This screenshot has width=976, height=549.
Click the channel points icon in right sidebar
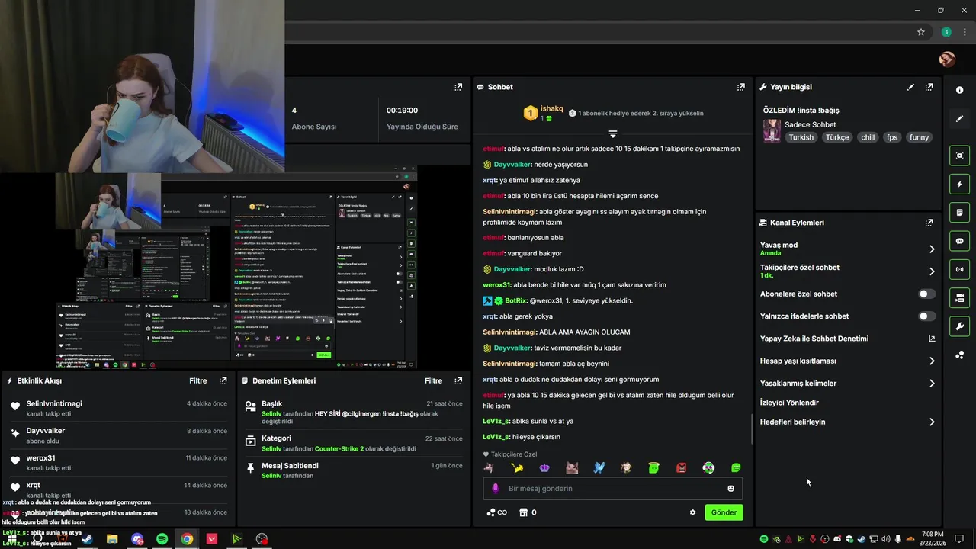click(959, 355)
